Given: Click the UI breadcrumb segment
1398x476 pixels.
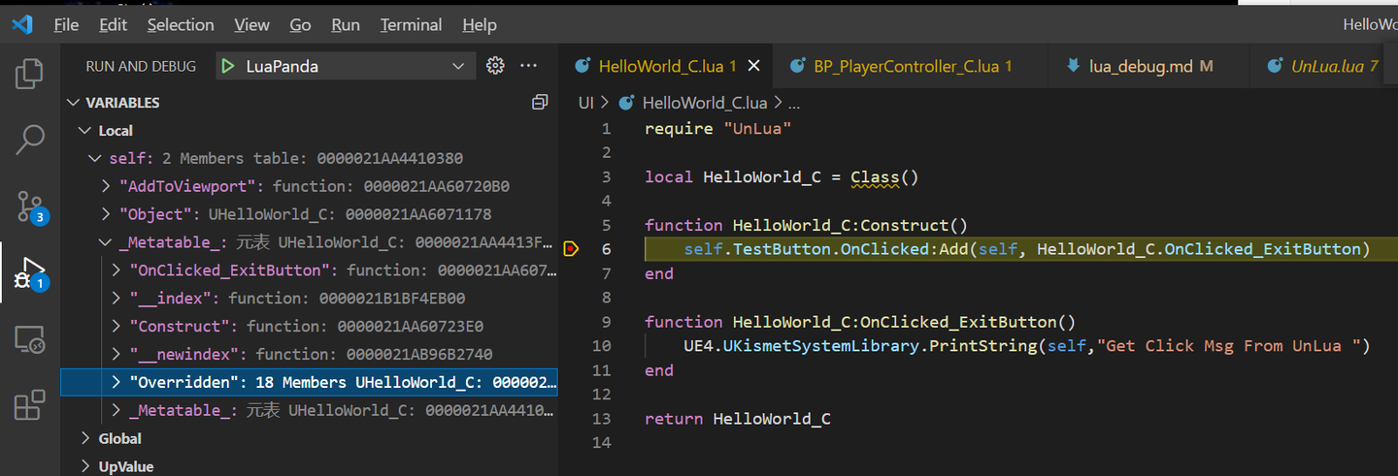Looking at the screenshot, I should (585, 103).
